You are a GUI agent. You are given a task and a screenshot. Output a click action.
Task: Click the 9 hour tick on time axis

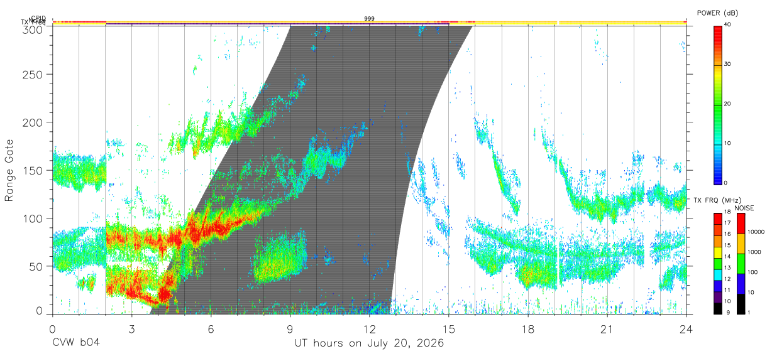[x=290, y=330]
